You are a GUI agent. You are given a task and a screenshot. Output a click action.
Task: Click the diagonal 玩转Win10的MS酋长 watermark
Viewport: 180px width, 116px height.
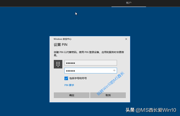[x=110, y=84]
